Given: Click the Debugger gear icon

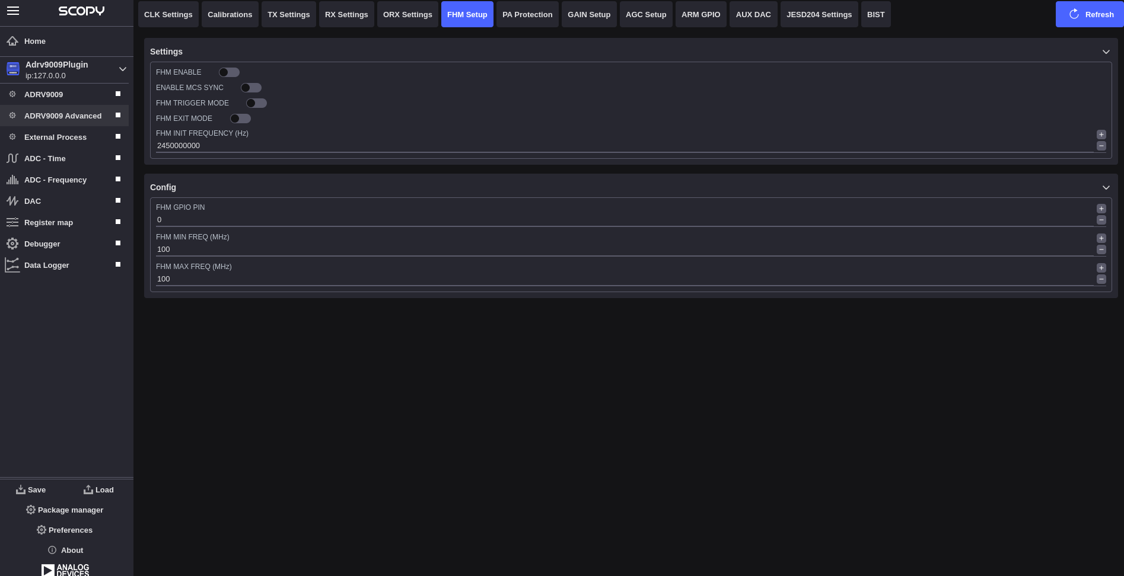Looking at the screenshot, I should click(x=12, y=244).
